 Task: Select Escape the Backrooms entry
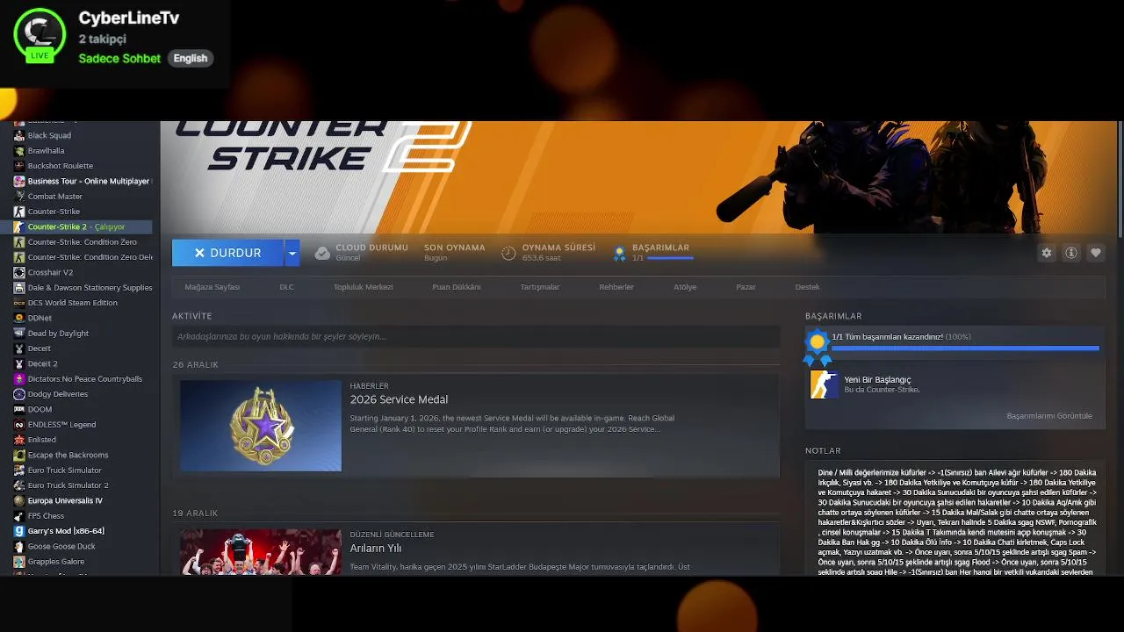click(68, 455)
